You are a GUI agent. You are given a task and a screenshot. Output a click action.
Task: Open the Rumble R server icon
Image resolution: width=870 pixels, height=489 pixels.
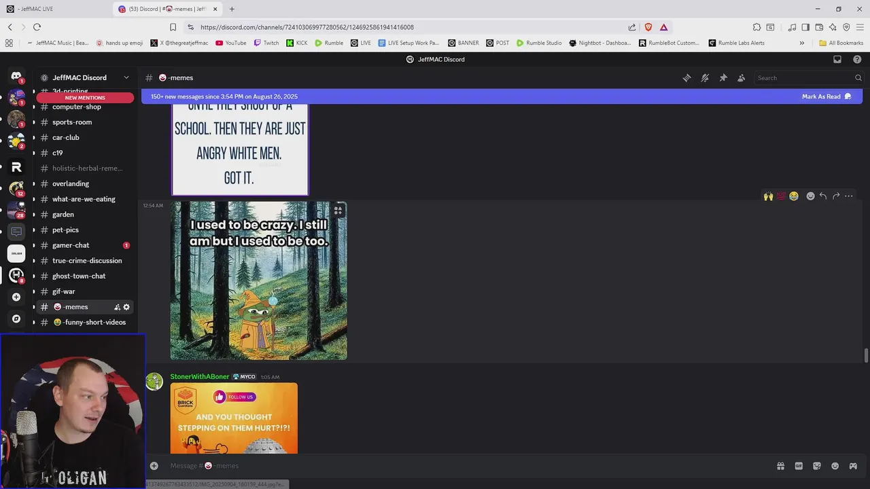16,166
